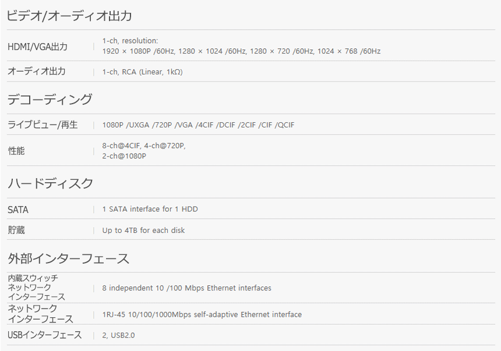Click the 内蔵スウィッチ ネットワーク インターフェース label

pos(36,288)
